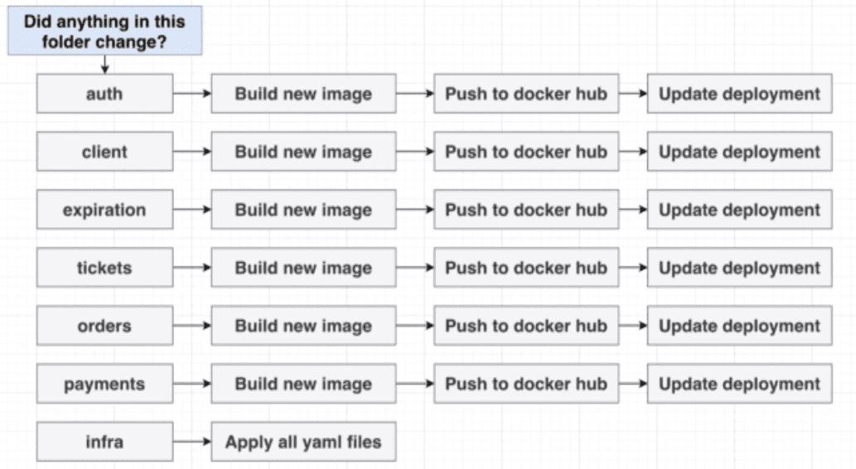Select "Build new image" in the client row
The height and width of the screenshot is (469, 856).
tap(303, 152)
